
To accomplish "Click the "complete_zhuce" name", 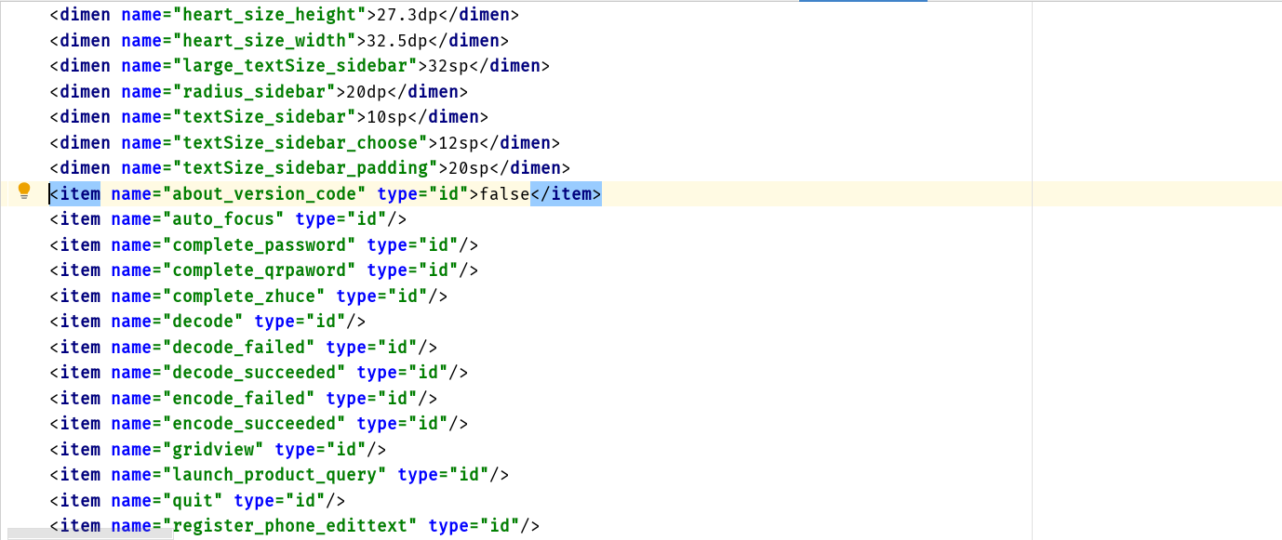I will click(244, 296).
